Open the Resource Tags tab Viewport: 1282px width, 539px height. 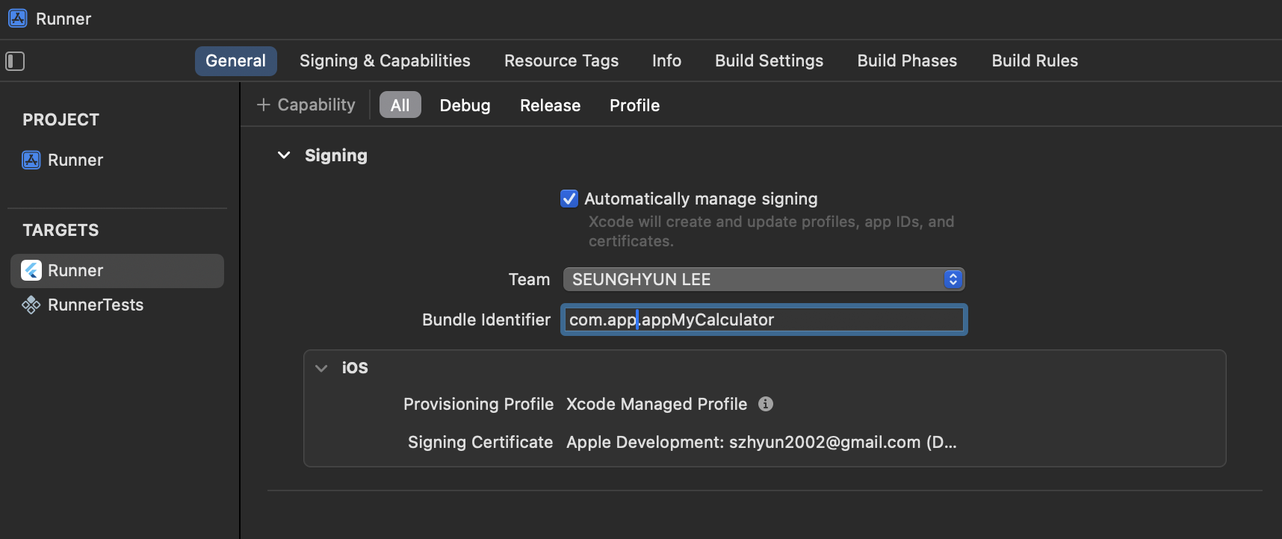(561, 61)
